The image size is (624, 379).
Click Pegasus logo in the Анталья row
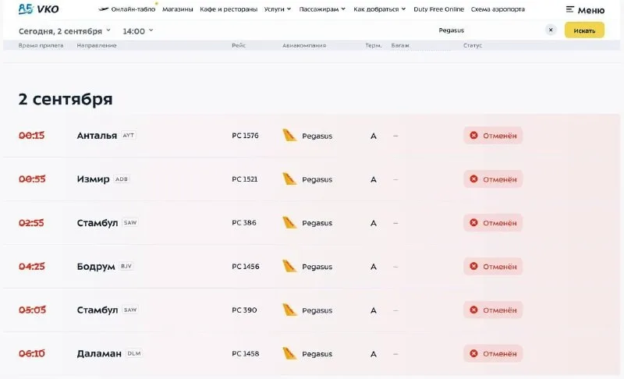point(289,135)
